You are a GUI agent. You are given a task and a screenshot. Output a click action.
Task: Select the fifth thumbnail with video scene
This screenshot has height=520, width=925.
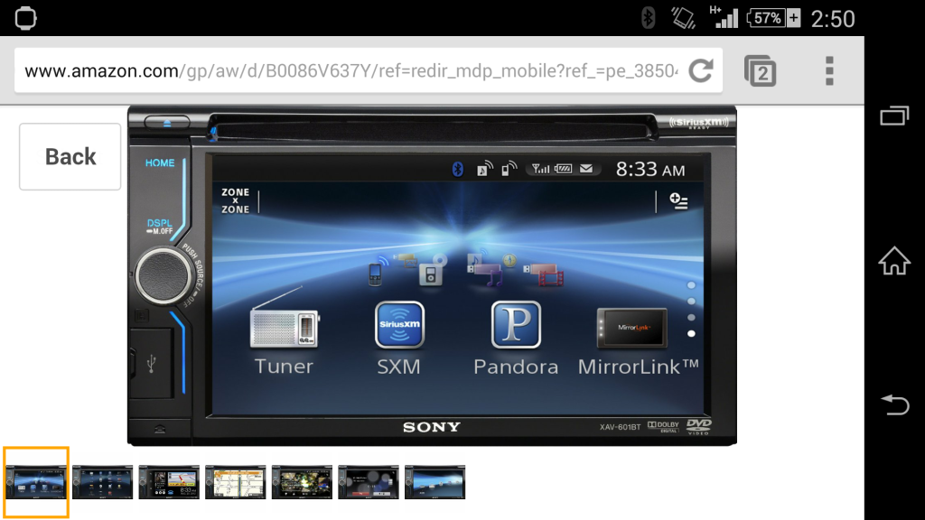click(x=302, y=482)
